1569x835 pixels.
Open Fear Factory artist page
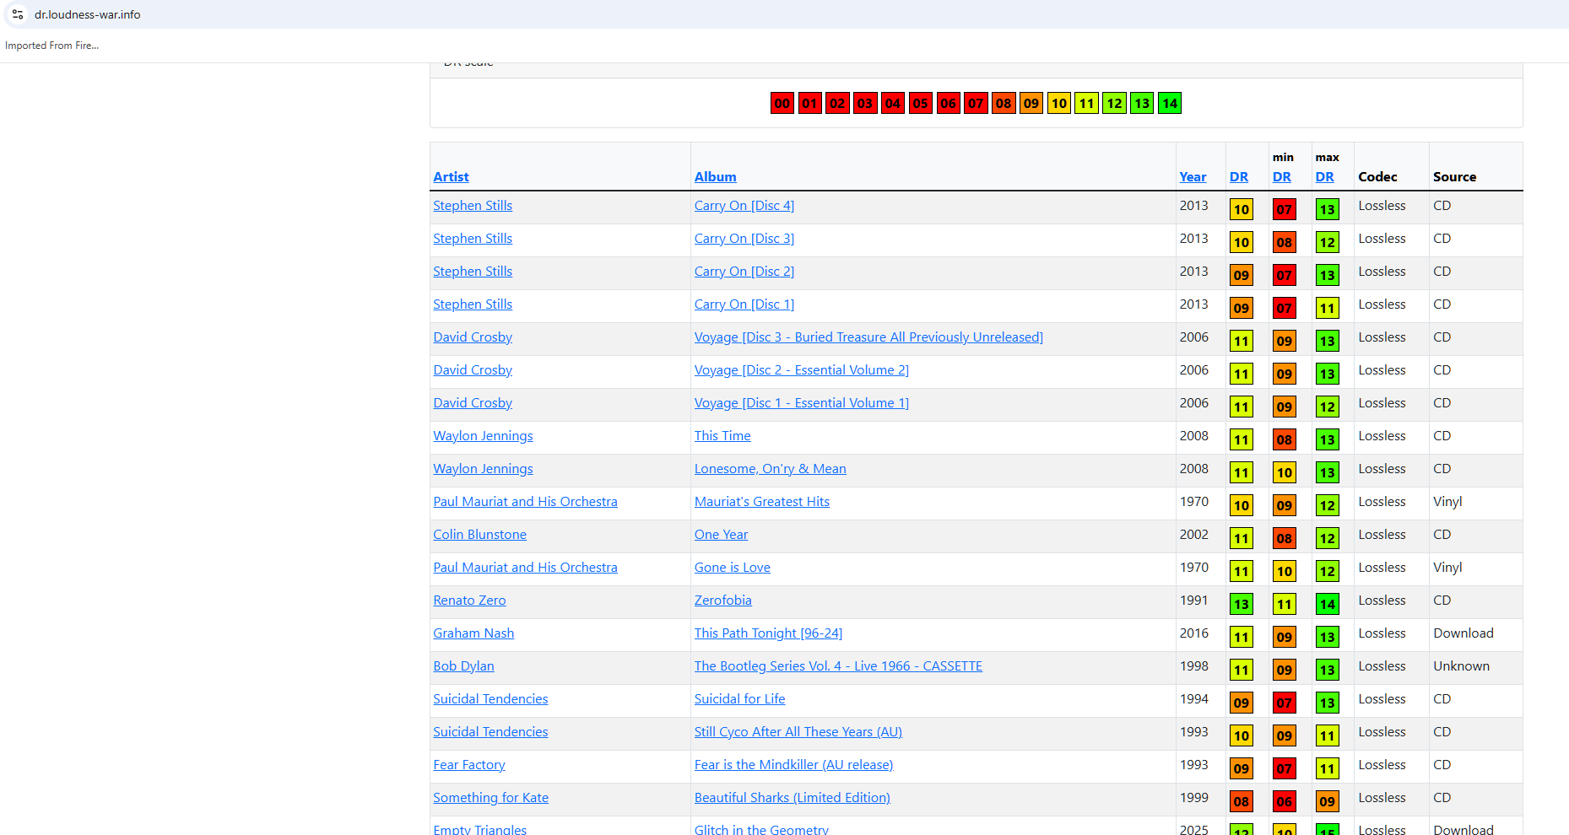coord(468,765)
